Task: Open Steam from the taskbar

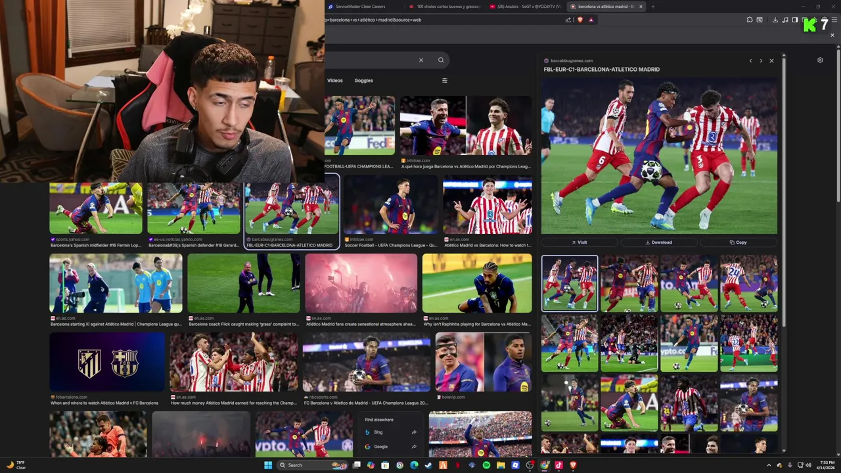Action: coord(428,465)
